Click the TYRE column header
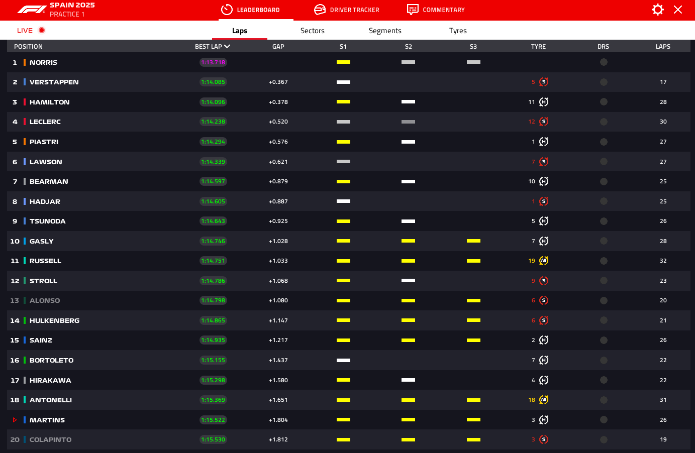 (x=538, y=46)
